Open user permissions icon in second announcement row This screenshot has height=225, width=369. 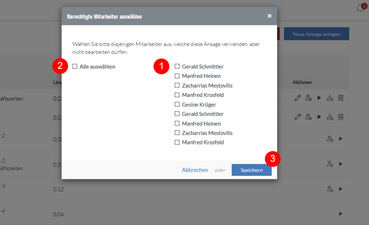pos(308,116)
